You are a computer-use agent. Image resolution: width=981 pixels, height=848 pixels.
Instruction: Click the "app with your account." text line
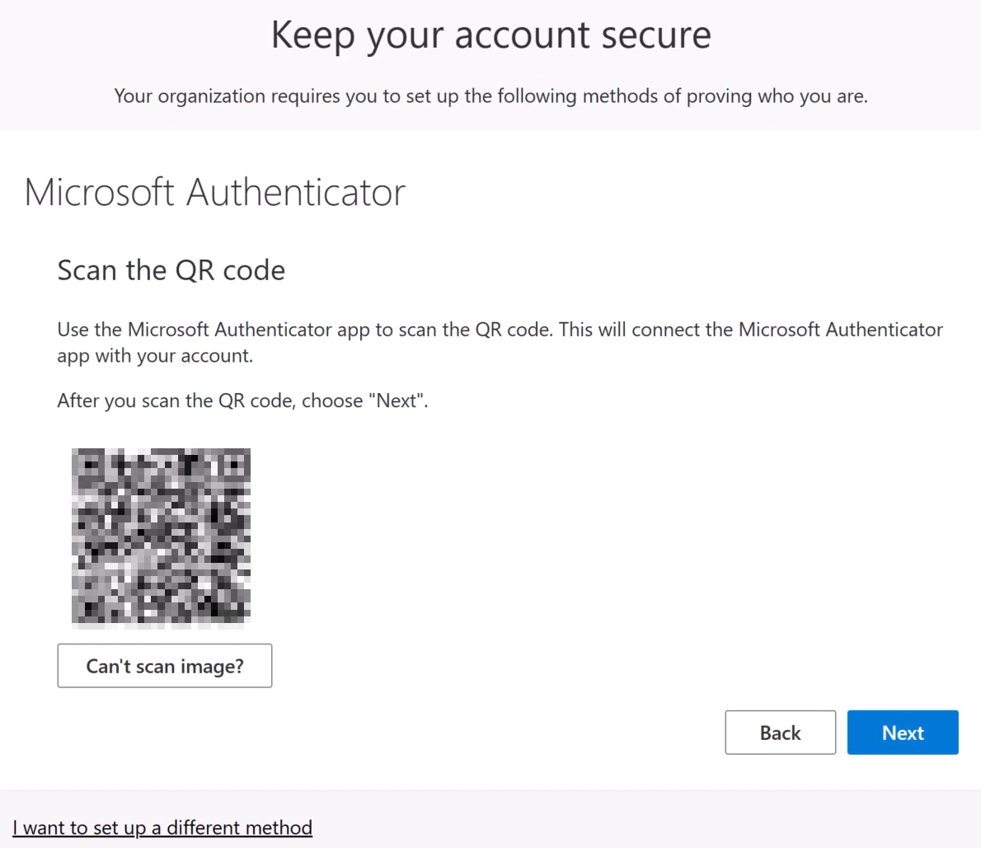(x=155, y=356)
